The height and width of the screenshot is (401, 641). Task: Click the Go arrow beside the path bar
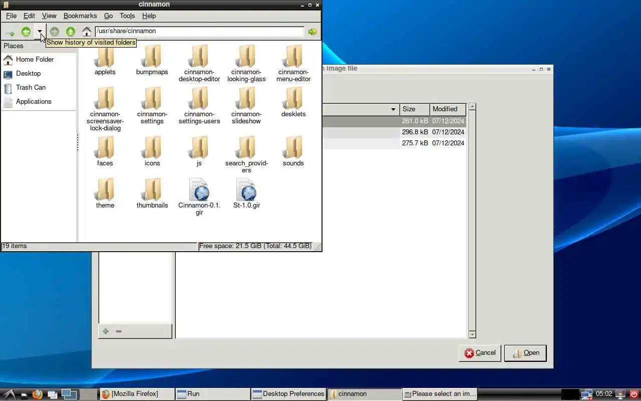[x=312, y=32]
